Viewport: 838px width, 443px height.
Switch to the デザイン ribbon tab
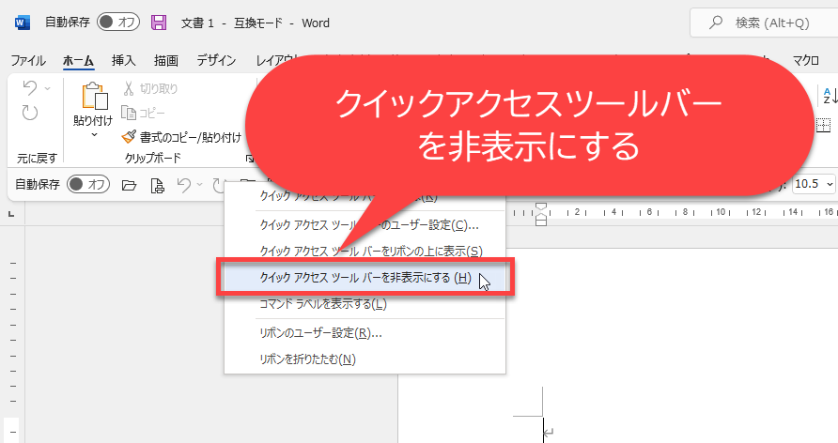(x=216, y=60)
